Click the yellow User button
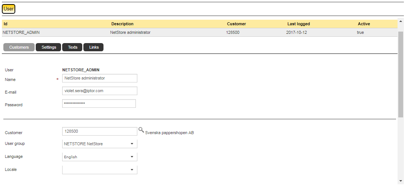Image resolution: width=405 pixels, height=185 pixels. 9,9
